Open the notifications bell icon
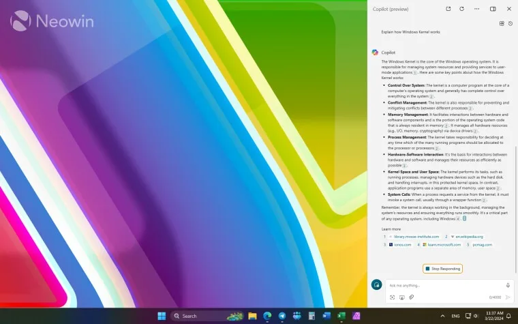Screen dimensions: 518x324 tap(508, 316)
